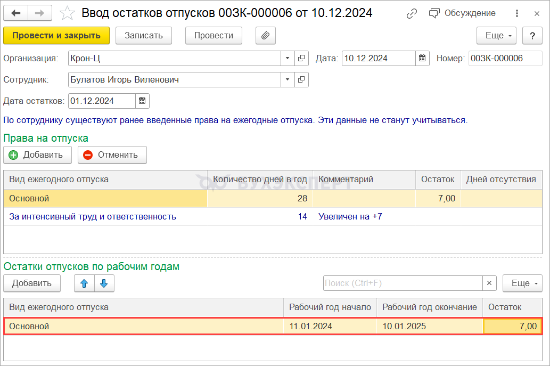
Task: Click the back navigation arrow
Action: (x=16, y=13)
